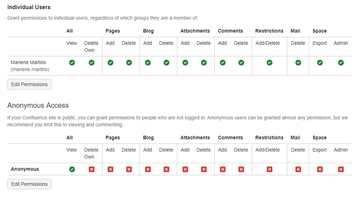357x197 pixels.
Task: Click Anonymous Space Export red cross
Action: 320,169
